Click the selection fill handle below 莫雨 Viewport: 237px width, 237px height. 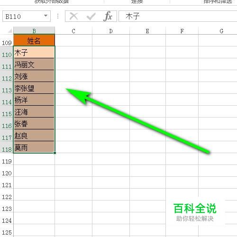[x=55, y=153]
